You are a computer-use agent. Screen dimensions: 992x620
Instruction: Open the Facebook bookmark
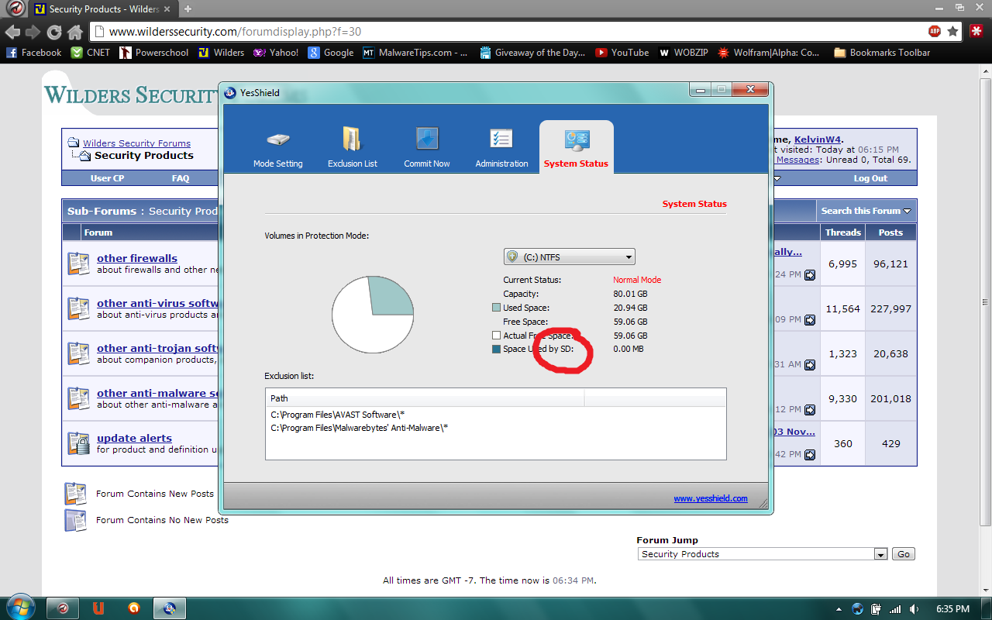pyautogui.click(x=33, y=53)
